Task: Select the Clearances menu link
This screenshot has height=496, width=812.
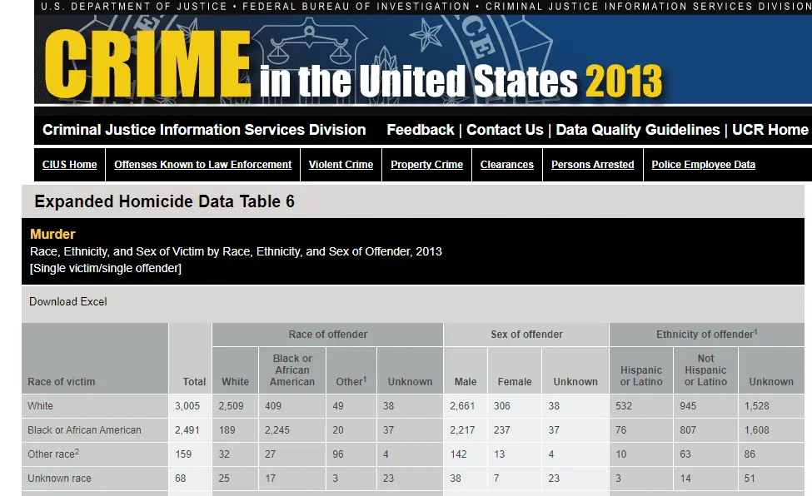Action: [x=506, y=165]
